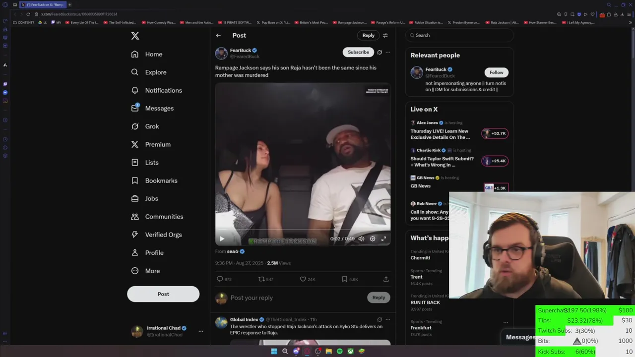Click the taskbar Search icon

click(285, 351)
